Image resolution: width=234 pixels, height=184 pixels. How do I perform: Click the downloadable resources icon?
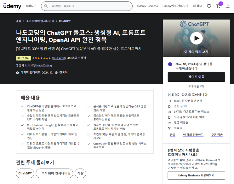[169, 112]
